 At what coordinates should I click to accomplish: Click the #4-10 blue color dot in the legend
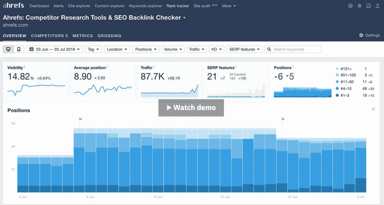coord(337,88)
